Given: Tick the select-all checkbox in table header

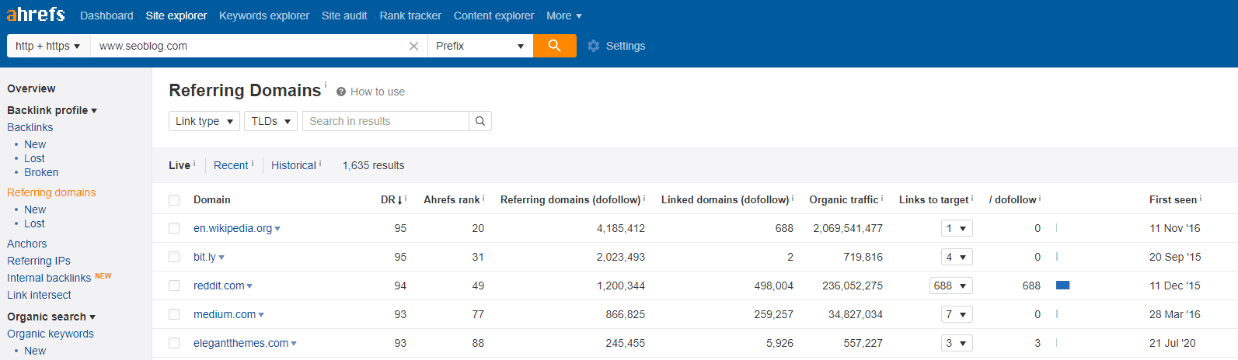Looking at the screenshot, I should click(174, 200).
